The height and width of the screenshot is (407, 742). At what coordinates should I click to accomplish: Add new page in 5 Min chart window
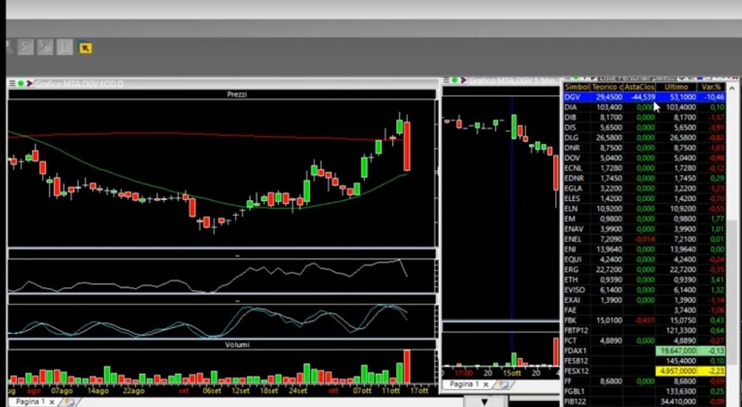point(503,385)
